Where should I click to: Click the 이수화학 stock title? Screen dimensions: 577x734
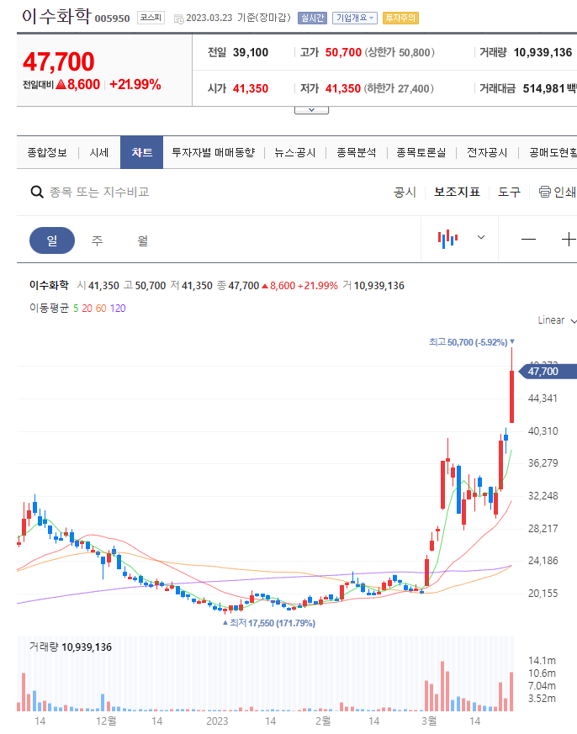[x=56, y=16]
